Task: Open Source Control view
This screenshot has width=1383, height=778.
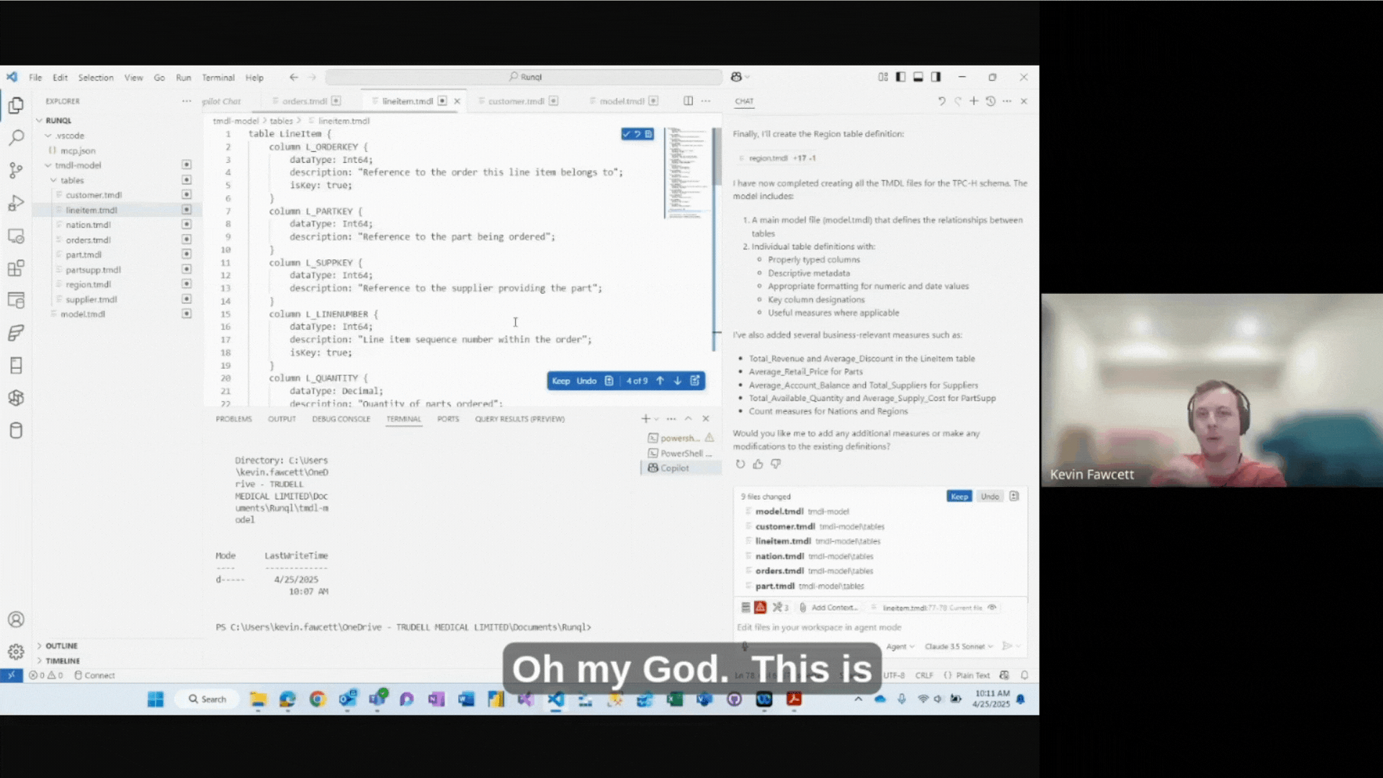Action: tap(16, 171)
